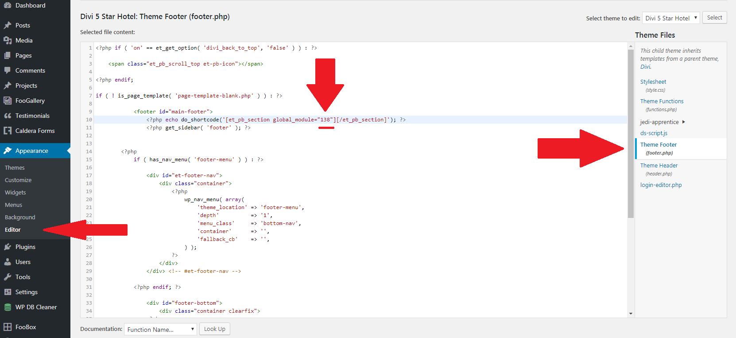The width and height of the screenshot is (736, 338).
Task: Click the Testimonials quote icon
Action: pyautogui.click(x=8, y=116)
